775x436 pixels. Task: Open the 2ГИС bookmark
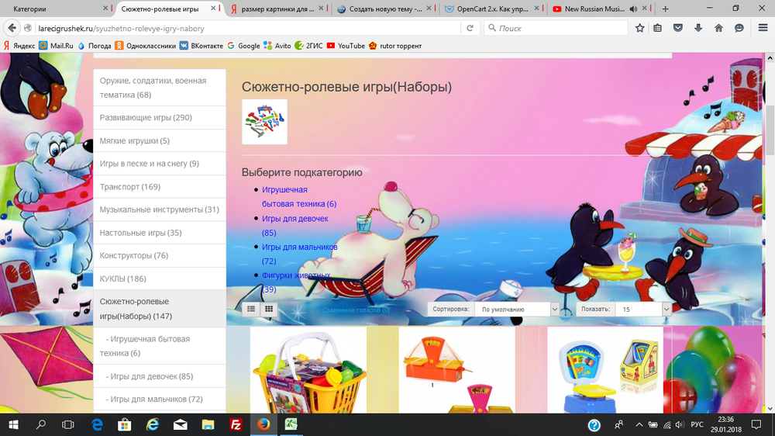(308, 46)
